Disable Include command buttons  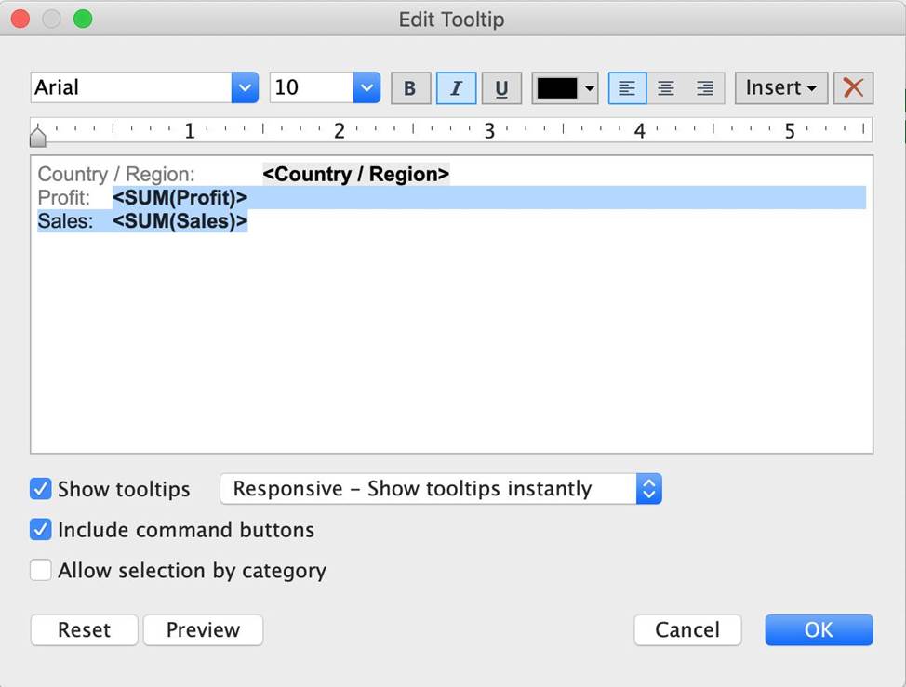click(x=41, y=530)
